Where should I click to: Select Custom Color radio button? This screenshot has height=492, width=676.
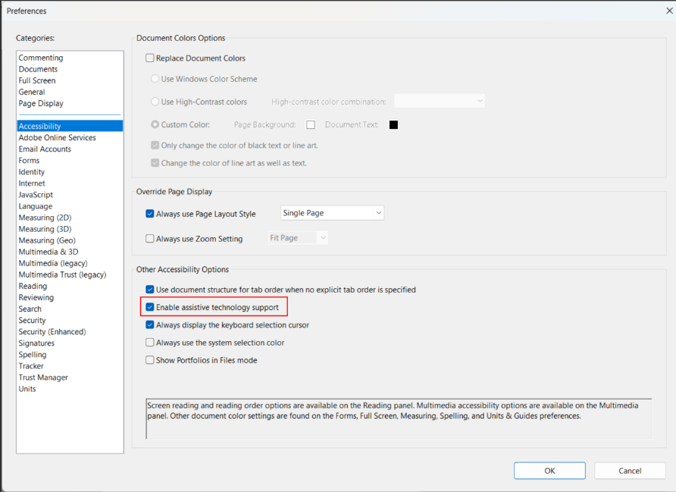(x=155, y=124)
